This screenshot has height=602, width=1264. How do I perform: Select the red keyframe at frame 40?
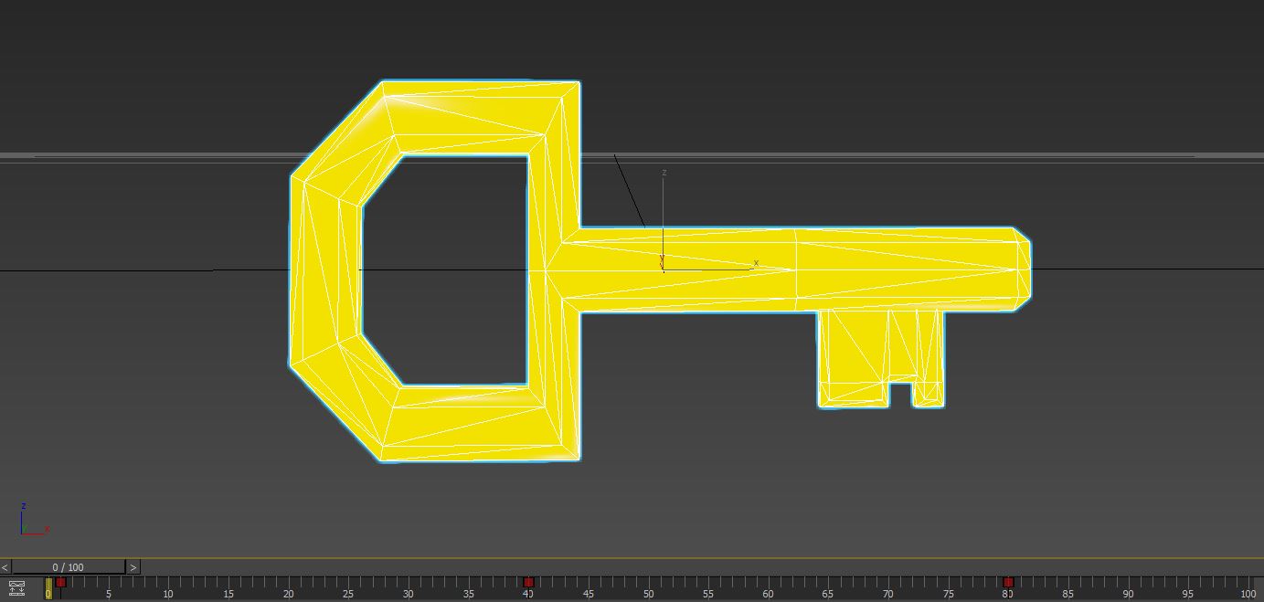(x=528, y=582)
